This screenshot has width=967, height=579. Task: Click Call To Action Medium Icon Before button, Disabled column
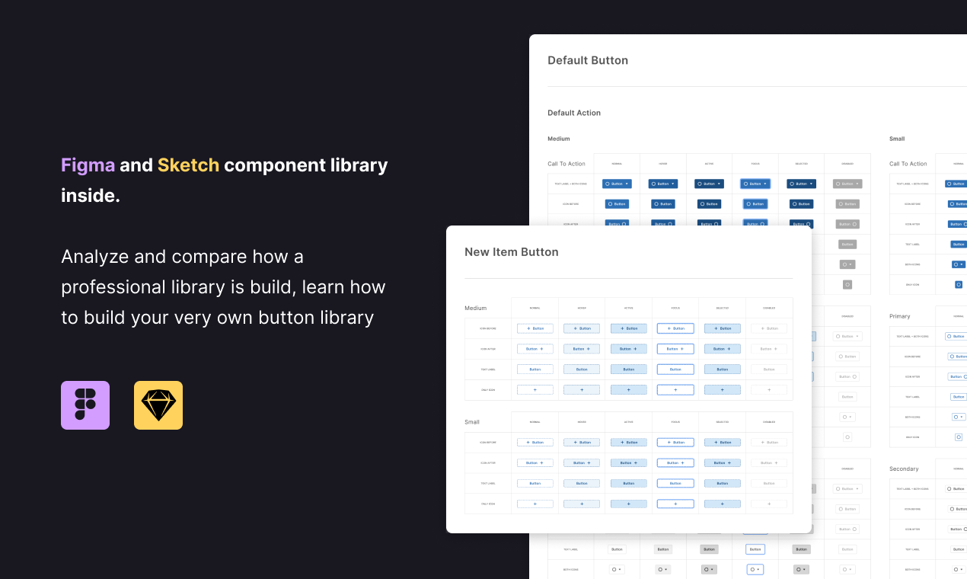tap(847, 204)
